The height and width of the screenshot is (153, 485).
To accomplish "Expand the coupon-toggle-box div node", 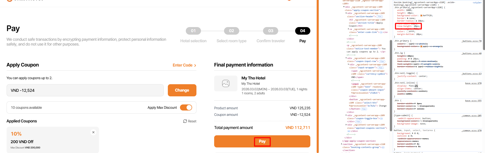I will (346, 115).
